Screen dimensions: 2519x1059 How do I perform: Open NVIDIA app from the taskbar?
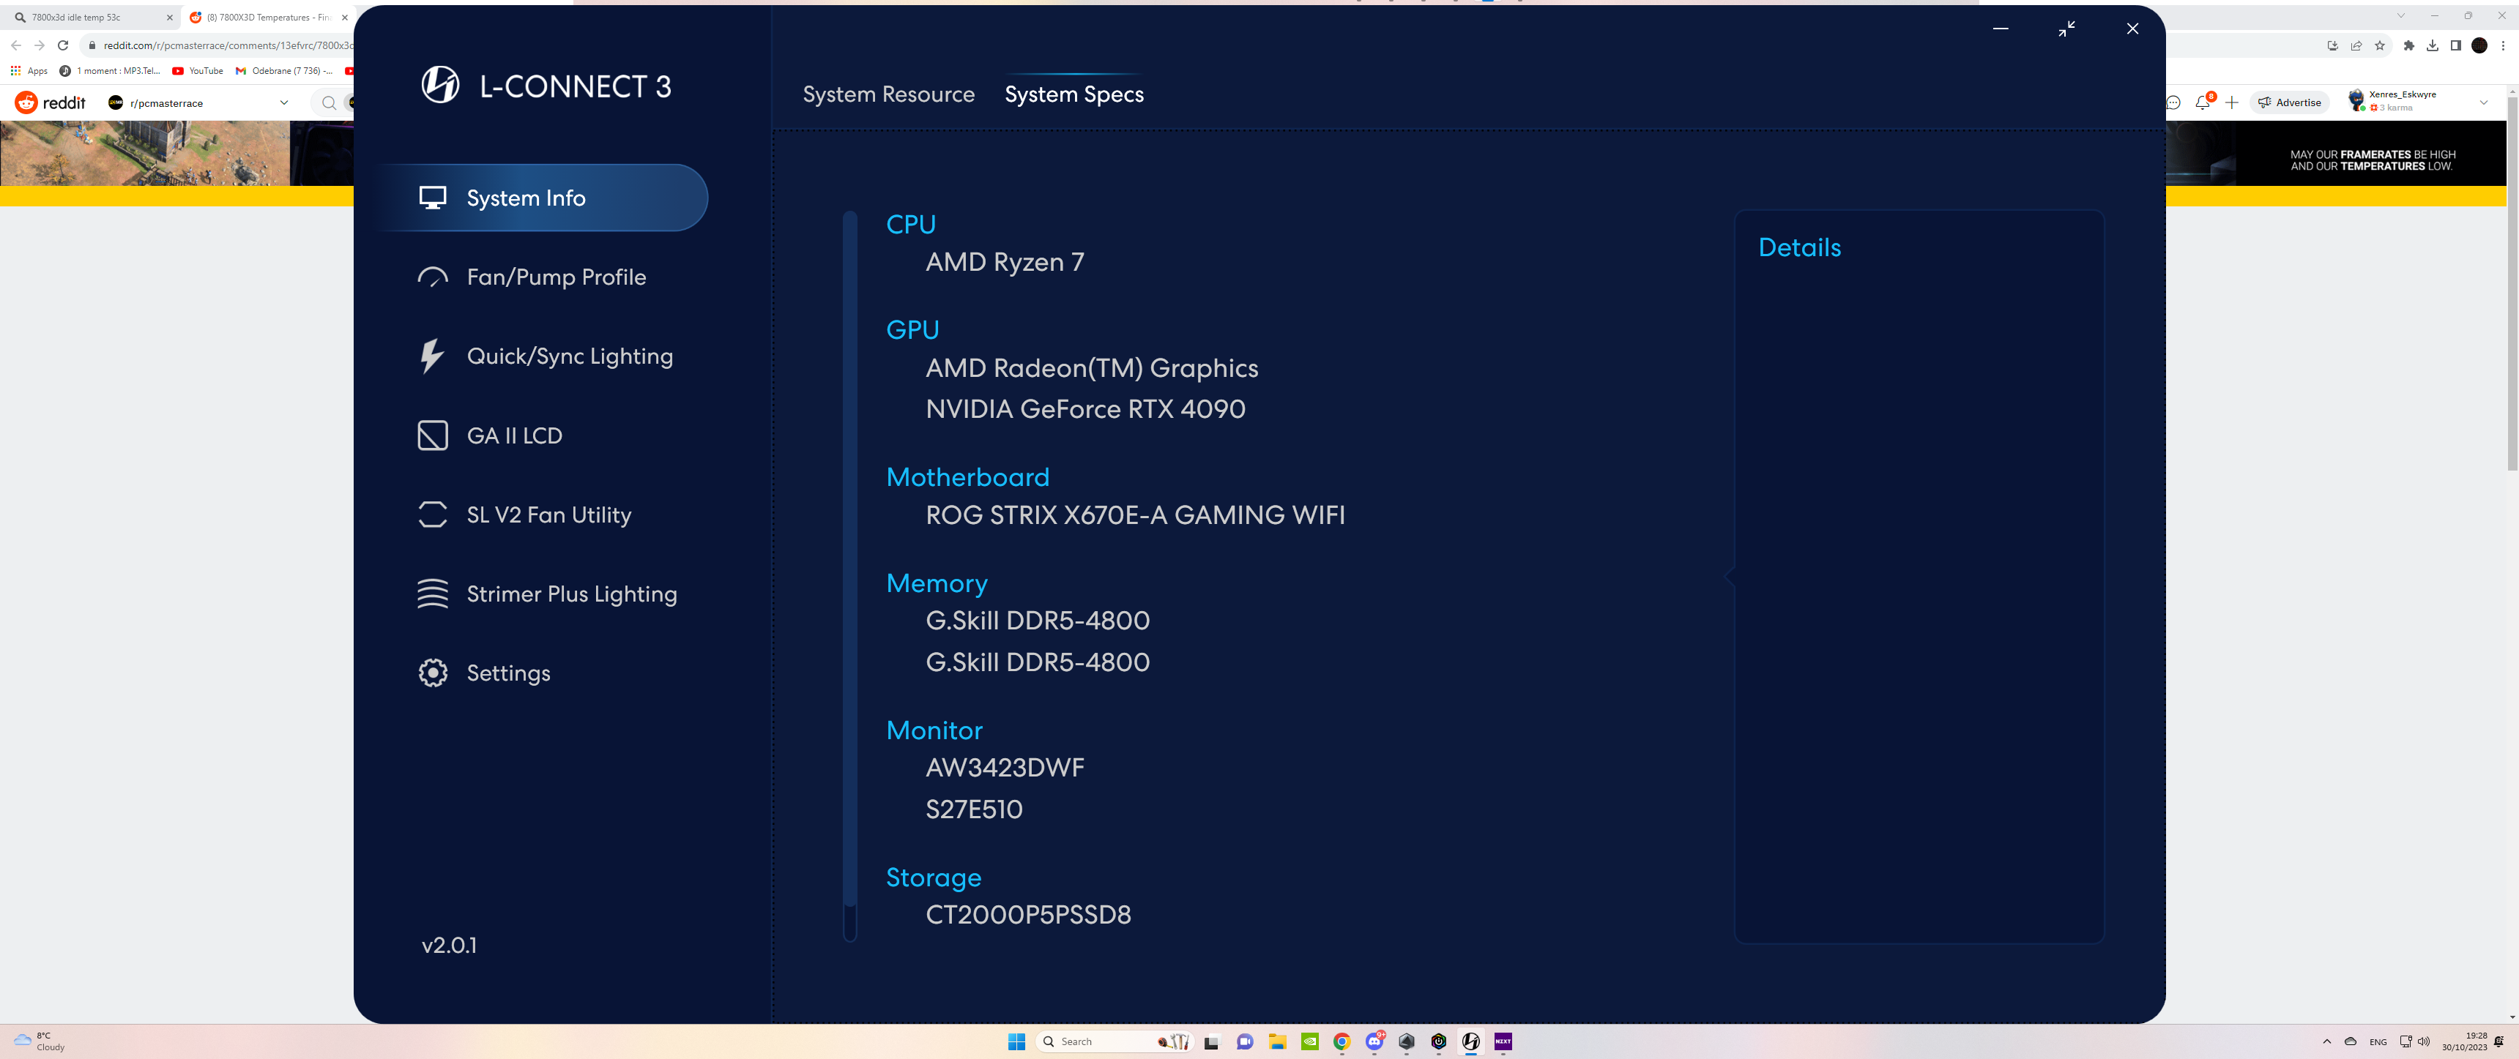point(1309,1041)
